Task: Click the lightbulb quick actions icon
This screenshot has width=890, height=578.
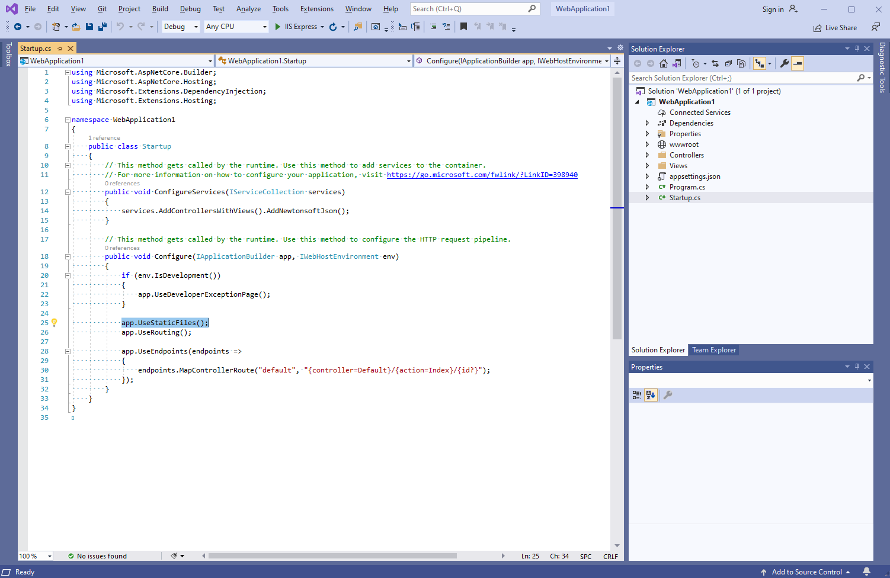Action: [54, 323]
